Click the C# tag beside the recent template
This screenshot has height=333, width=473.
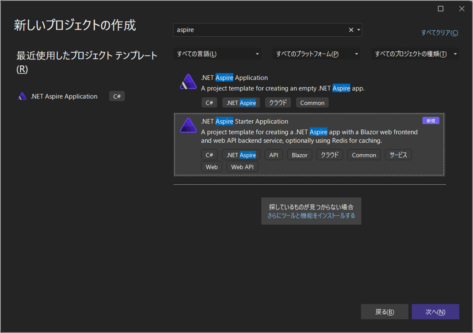(117, 96)
